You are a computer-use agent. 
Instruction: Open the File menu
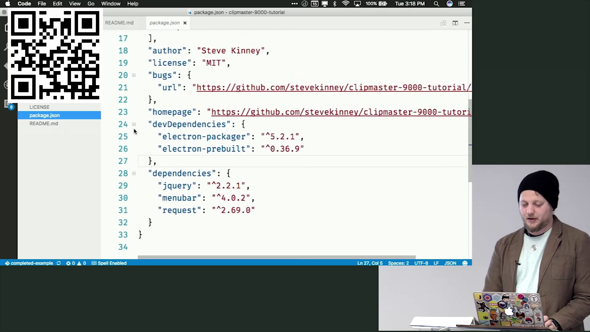click(x=42, y=4)
